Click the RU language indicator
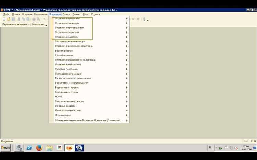 click(211, 148)
